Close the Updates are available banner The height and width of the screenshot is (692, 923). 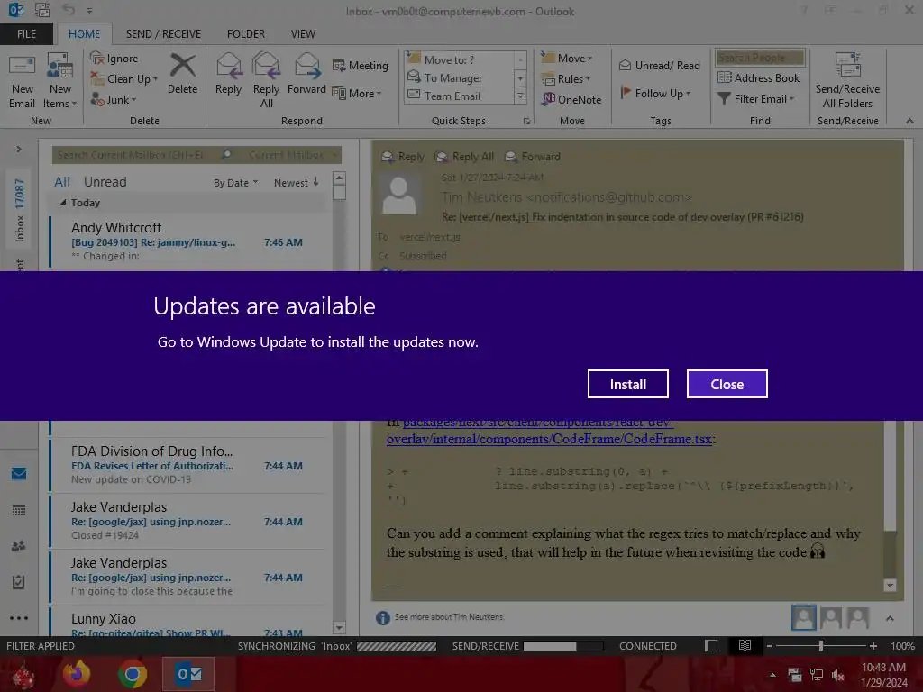coord(727,384)
